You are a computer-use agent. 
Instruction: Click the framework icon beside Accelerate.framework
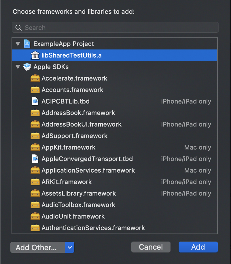(x=35, y=78)
